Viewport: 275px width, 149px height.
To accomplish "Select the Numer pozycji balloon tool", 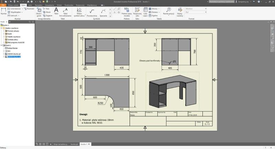I will [x=168, y=11].
